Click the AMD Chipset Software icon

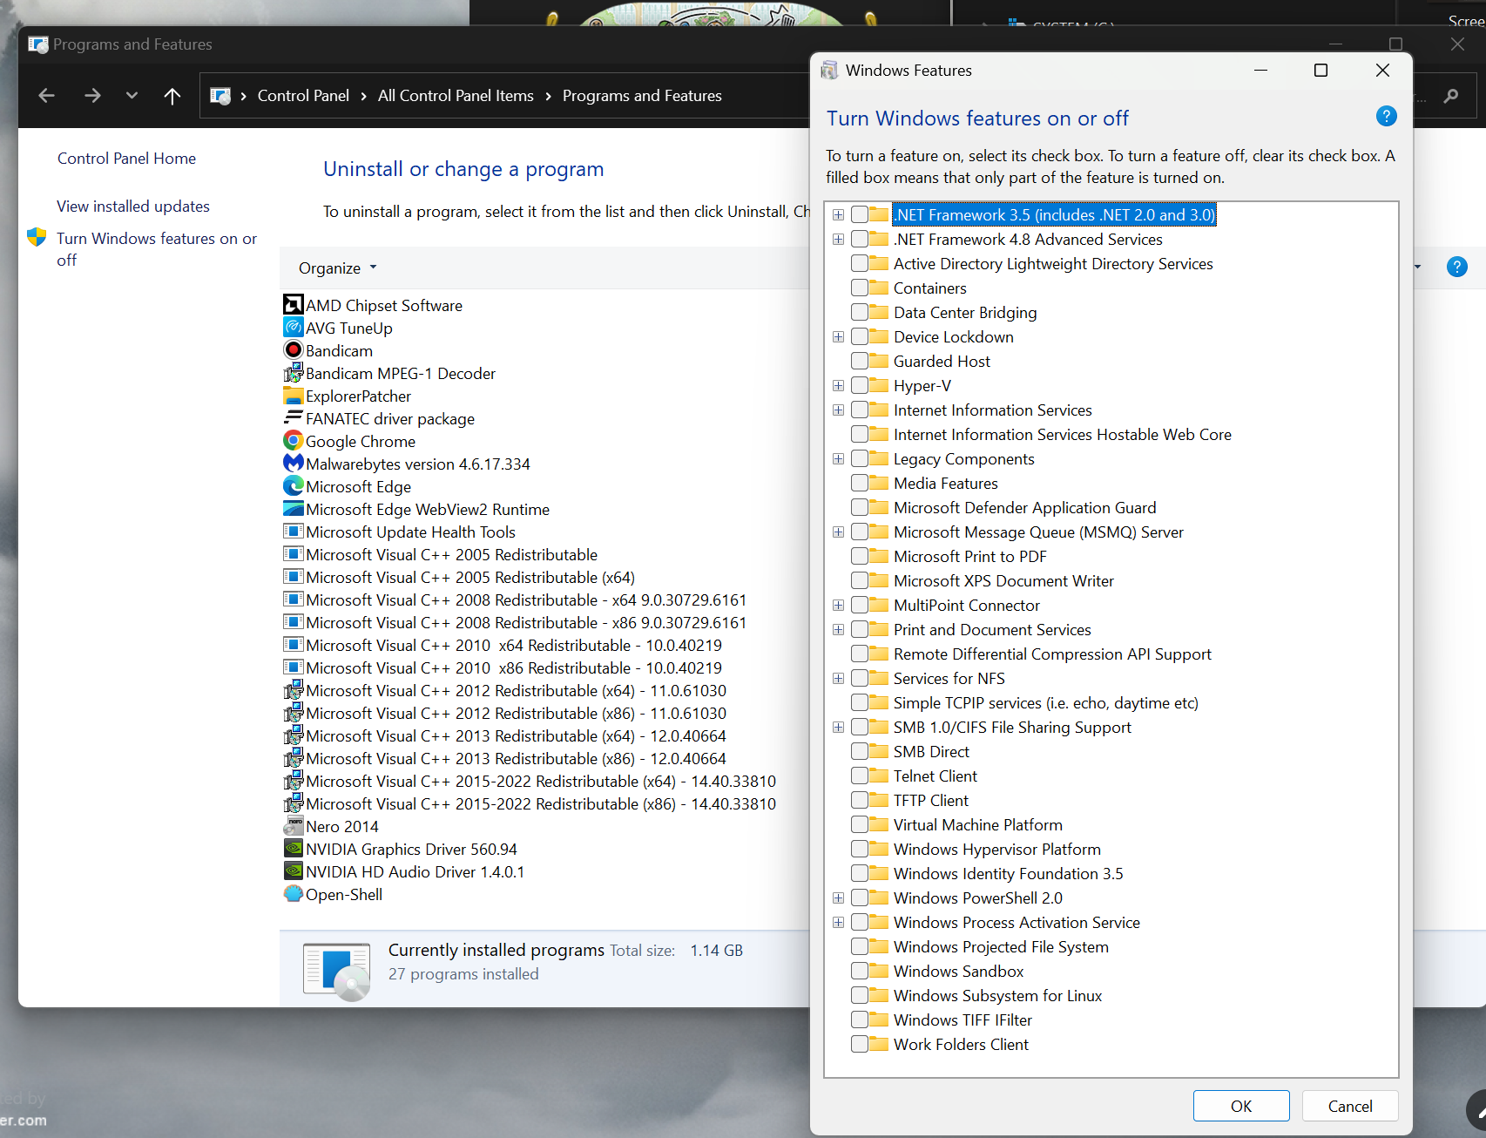click(294, 305)
